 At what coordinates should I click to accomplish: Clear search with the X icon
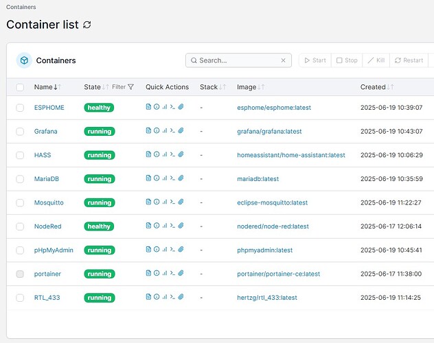283,60
